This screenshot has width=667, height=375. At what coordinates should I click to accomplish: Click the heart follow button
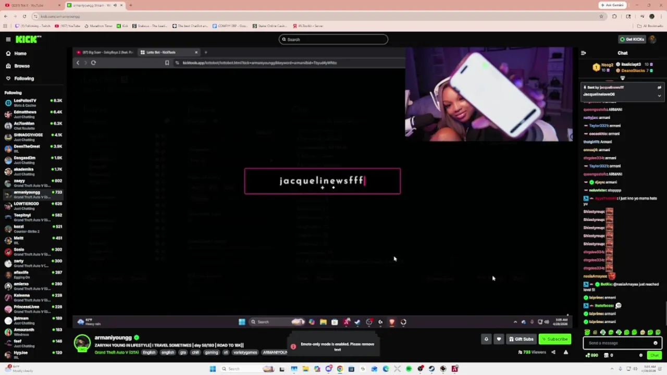499,340
